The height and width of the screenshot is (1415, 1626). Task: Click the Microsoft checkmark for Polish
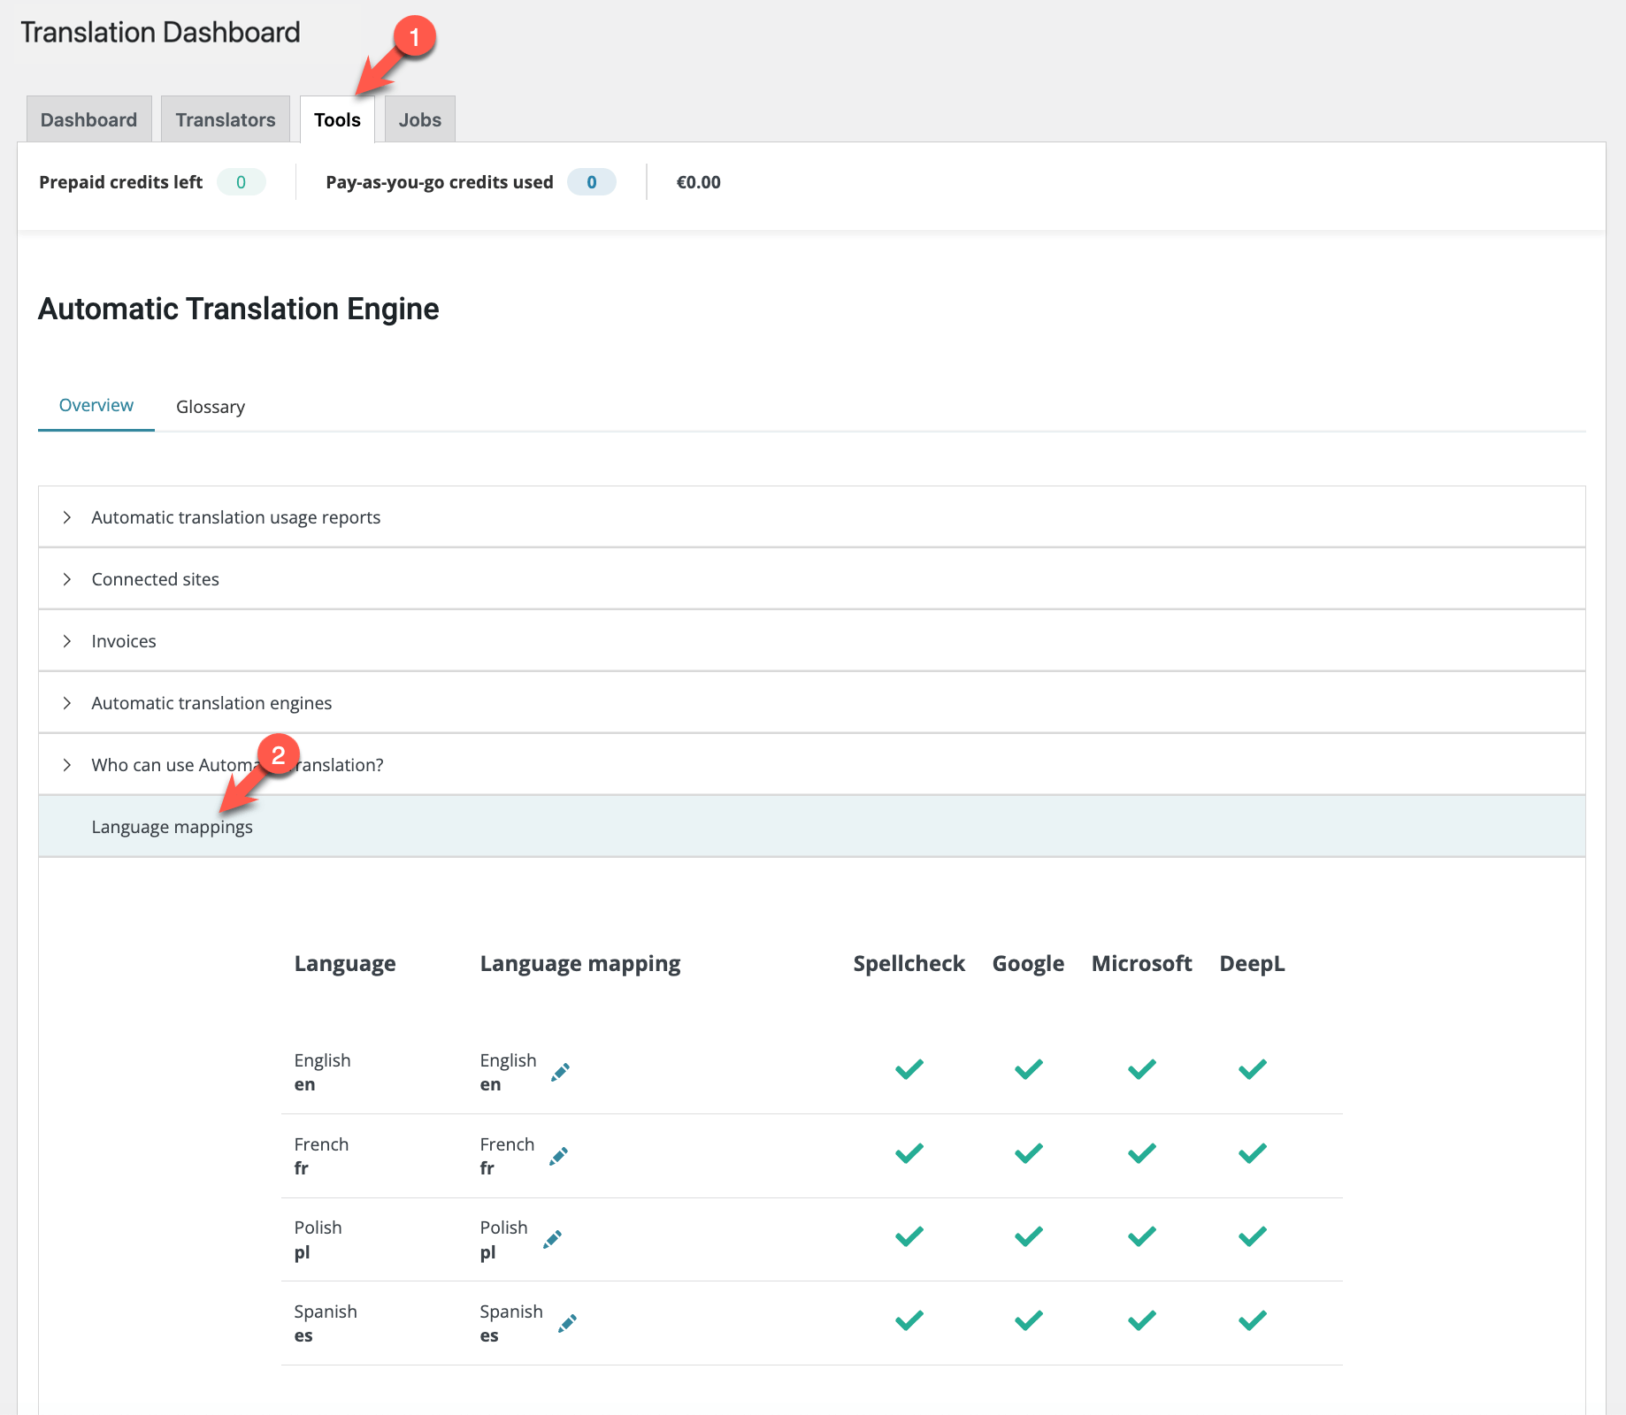pos(1141,1236)
